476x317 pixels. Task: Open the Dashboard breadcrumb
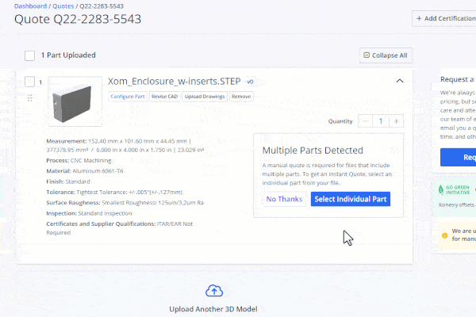(x=30, y=6)
